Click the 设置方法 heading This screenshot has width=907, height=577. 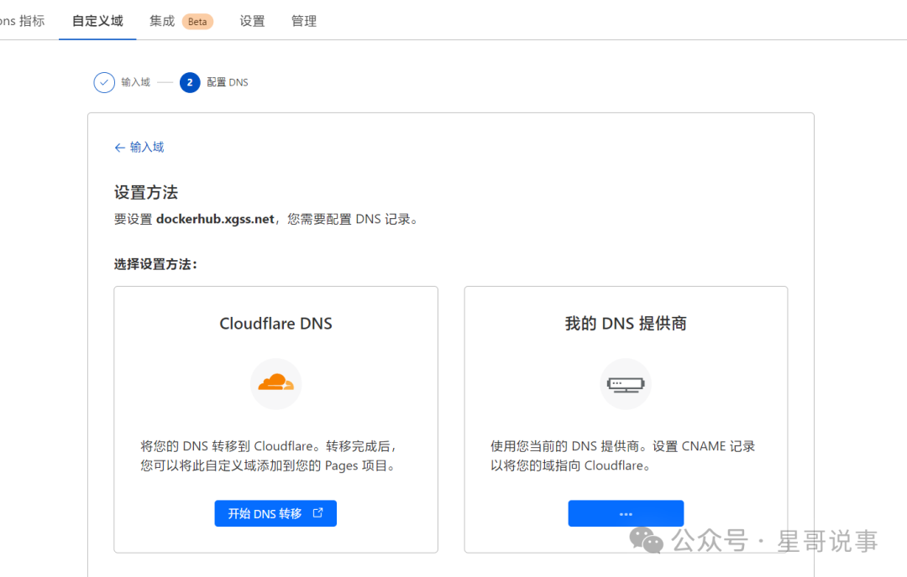coord(146,192)
